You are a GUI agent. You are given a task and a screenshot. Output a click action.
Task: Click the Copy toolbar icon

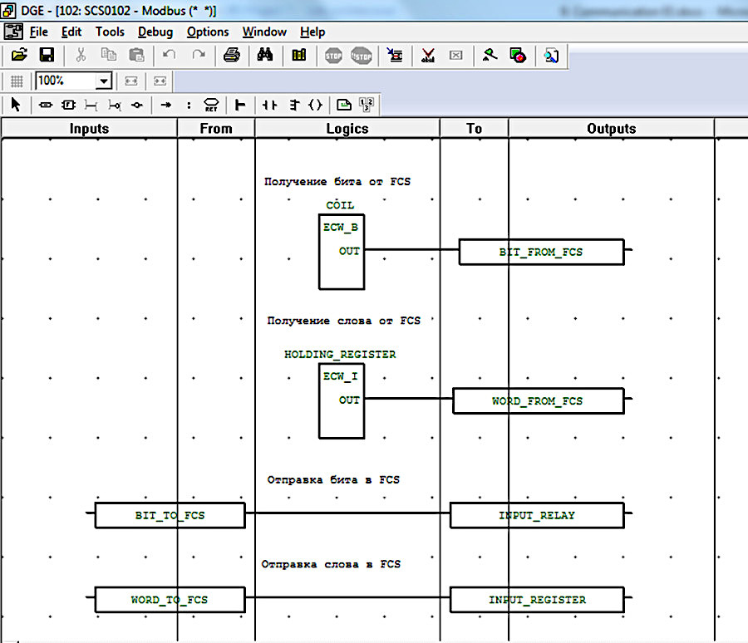(x=109, y=56)
